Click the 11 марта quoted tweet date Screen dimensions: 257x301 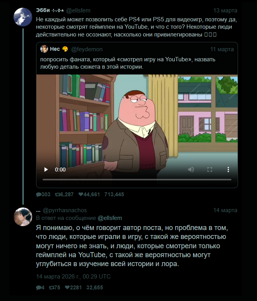(222, 49)
